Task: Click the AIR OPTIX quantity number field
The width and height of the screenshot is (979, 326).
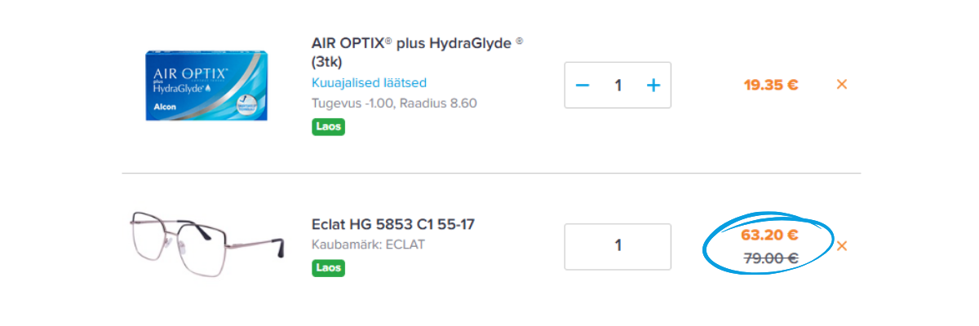Action: point(618,85)
